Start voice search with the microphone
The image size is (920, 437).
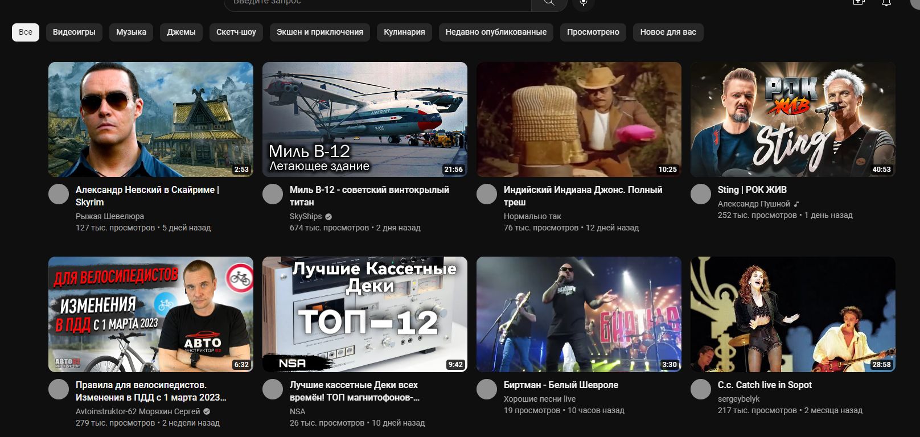point(584,3)
